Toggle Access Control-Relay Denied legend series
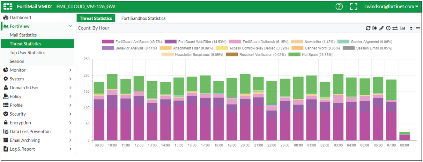Image resolution: width=423 pixels, height=162 pixels. [252, 48]
